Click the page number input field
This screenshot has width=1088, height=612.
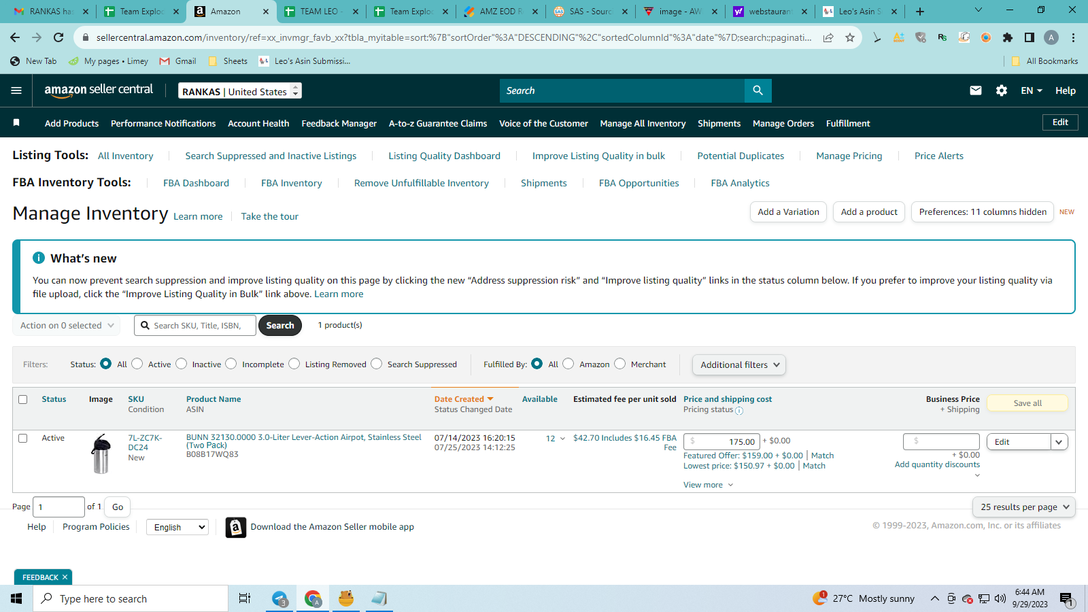click(58, 507)
